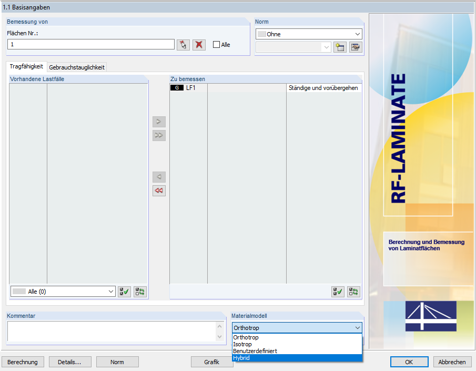476x371 pixels.
Task: Click the G load type badge
Action: click(177, 88)
